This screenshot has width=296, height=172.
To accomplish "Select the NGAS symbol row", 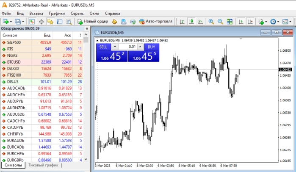I will 42,55.
